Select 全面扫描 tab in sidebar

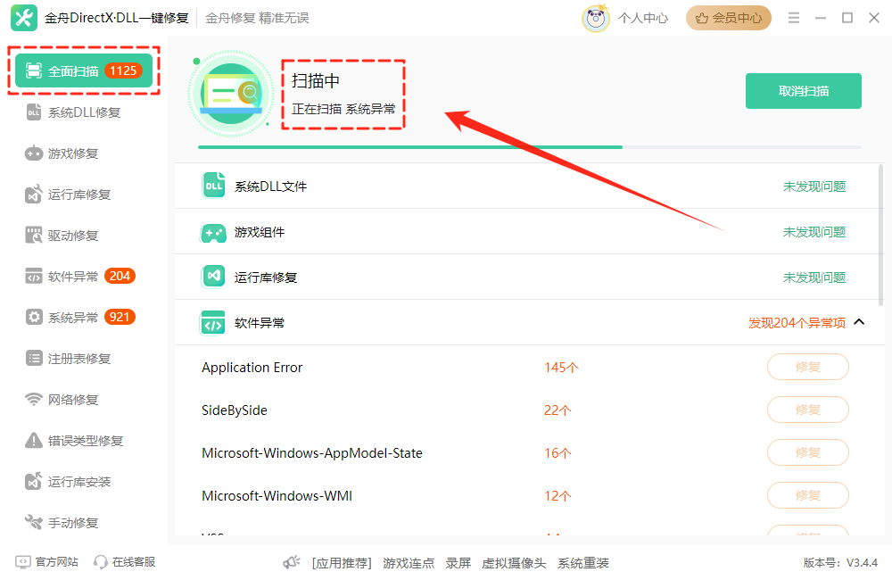(84, 70)
